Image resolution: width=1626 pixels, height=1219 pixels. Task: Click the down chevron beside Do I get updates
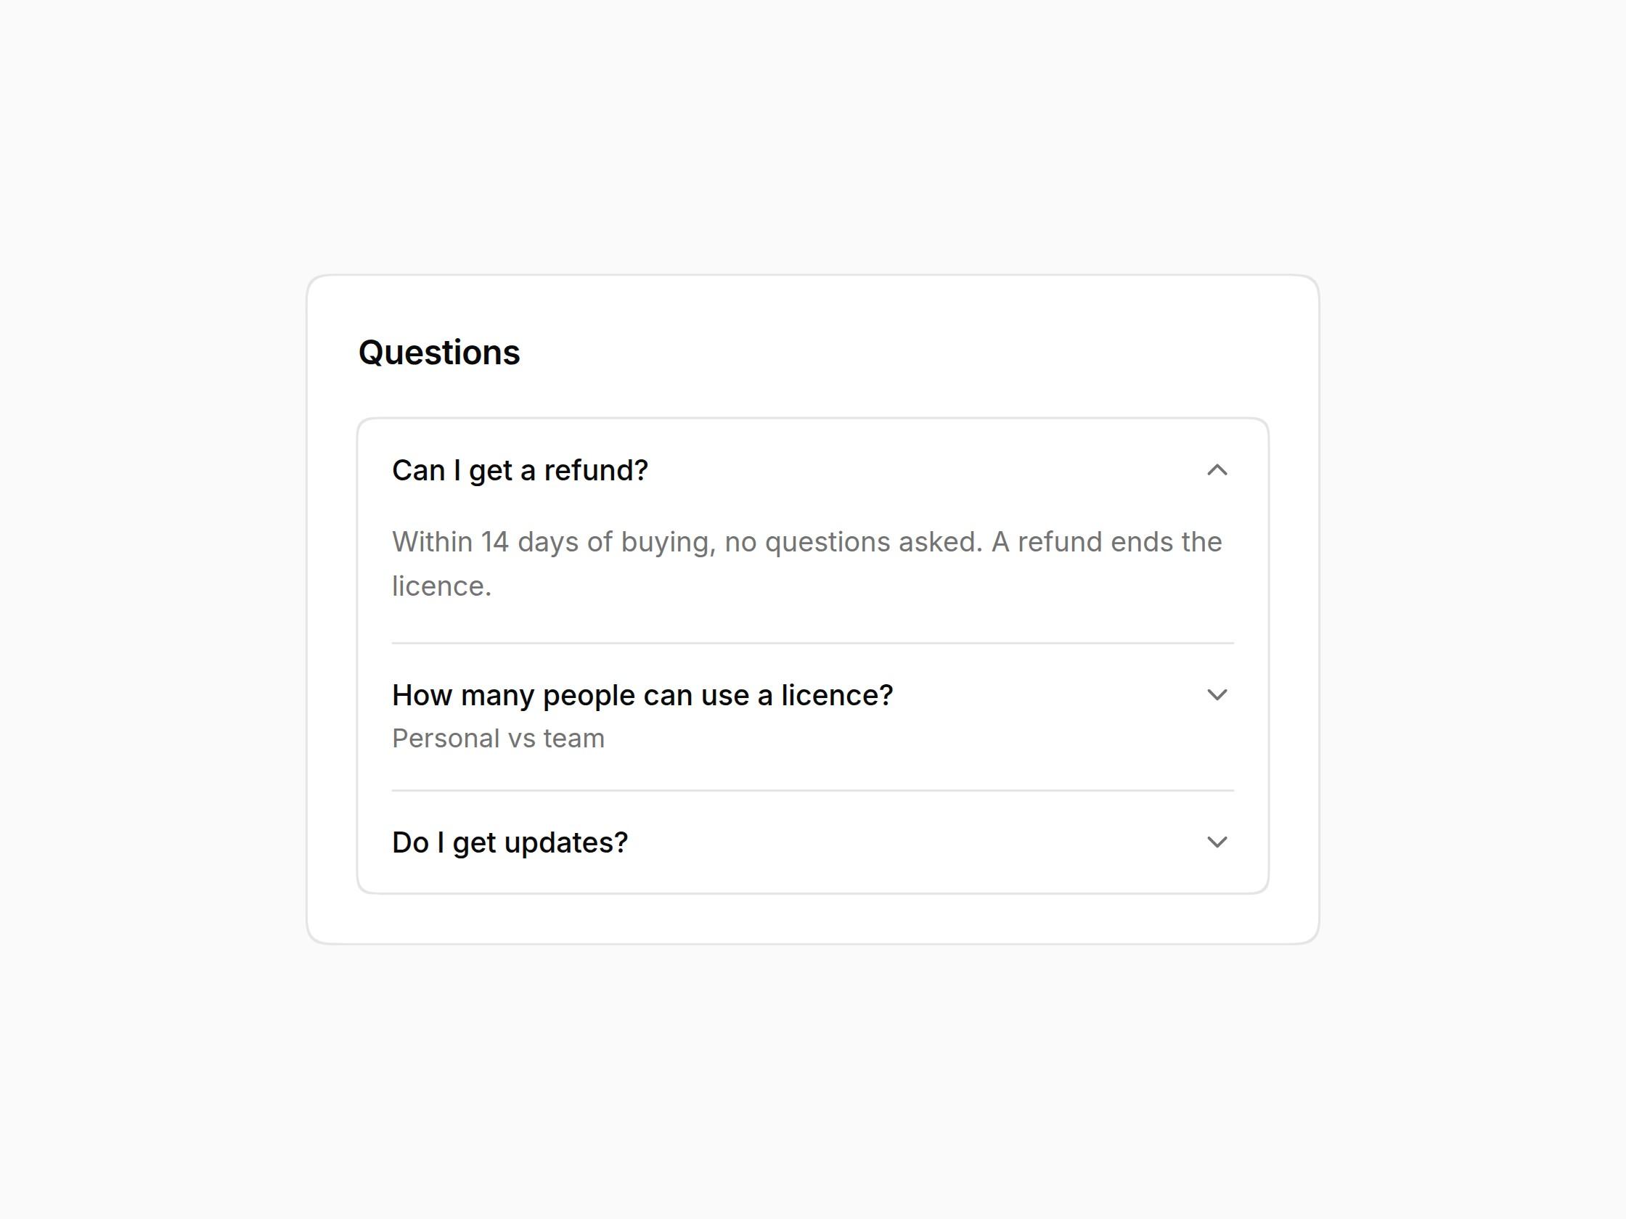coord(1217,842)
